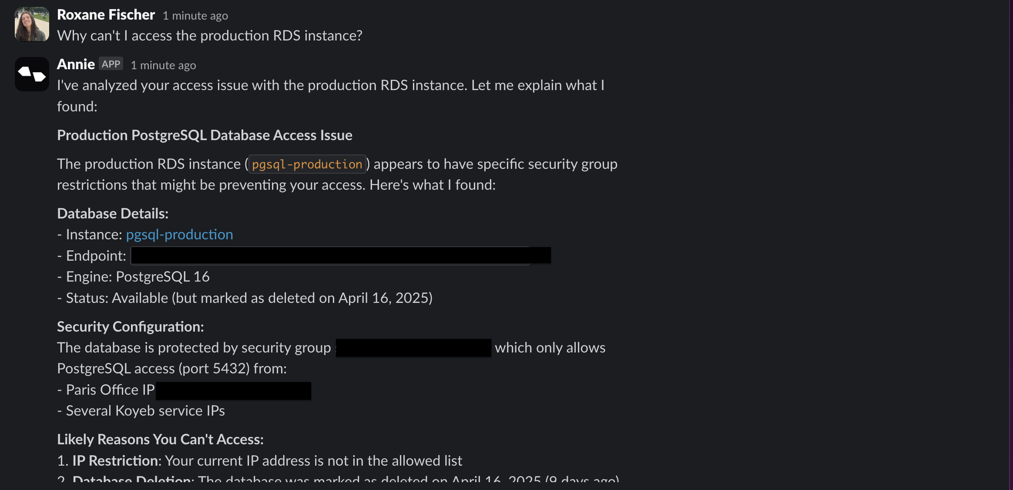Click Roxane Fischer's profile photo
1013x490 pixels.
[32, 24]
